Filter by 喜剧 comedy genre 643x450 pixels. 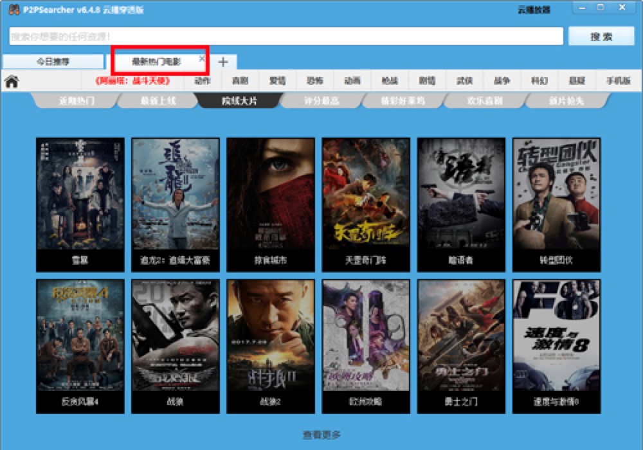pyautogui.click(x=240, y=81)
